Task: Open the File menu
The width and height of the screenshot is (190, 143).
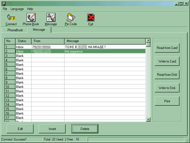Action: click(5, 9)
